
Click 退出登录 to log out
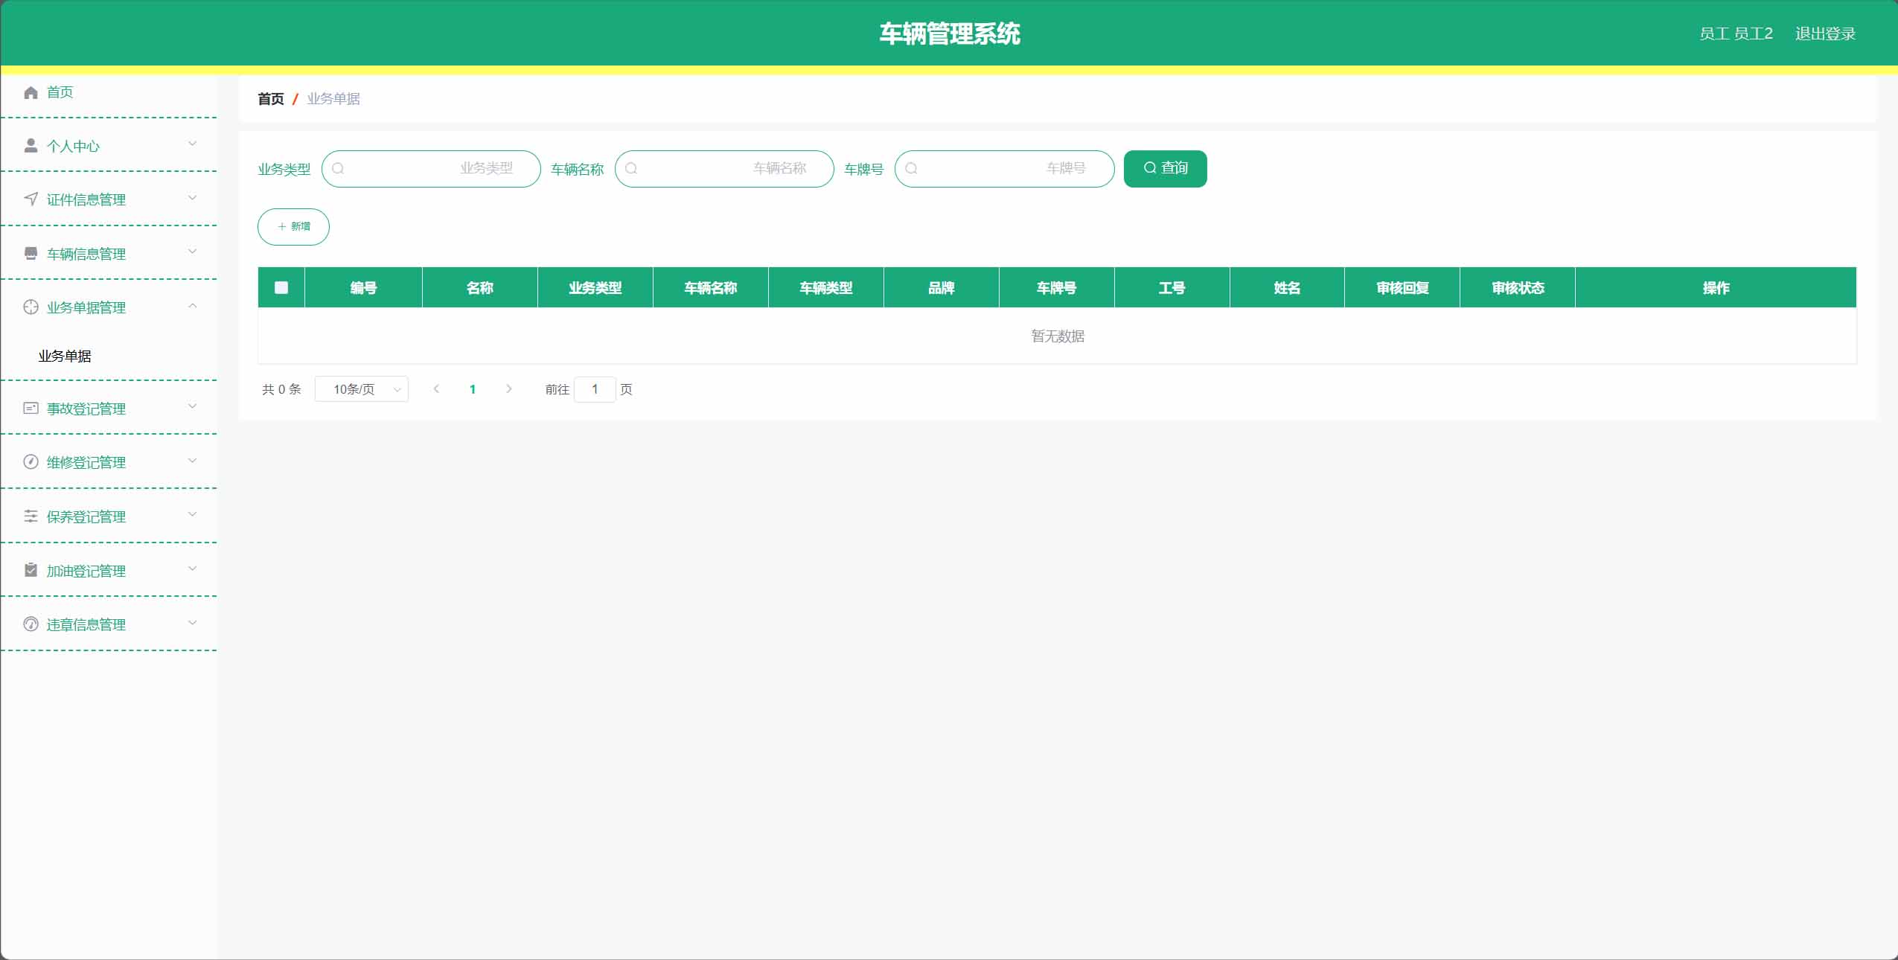1825,33
